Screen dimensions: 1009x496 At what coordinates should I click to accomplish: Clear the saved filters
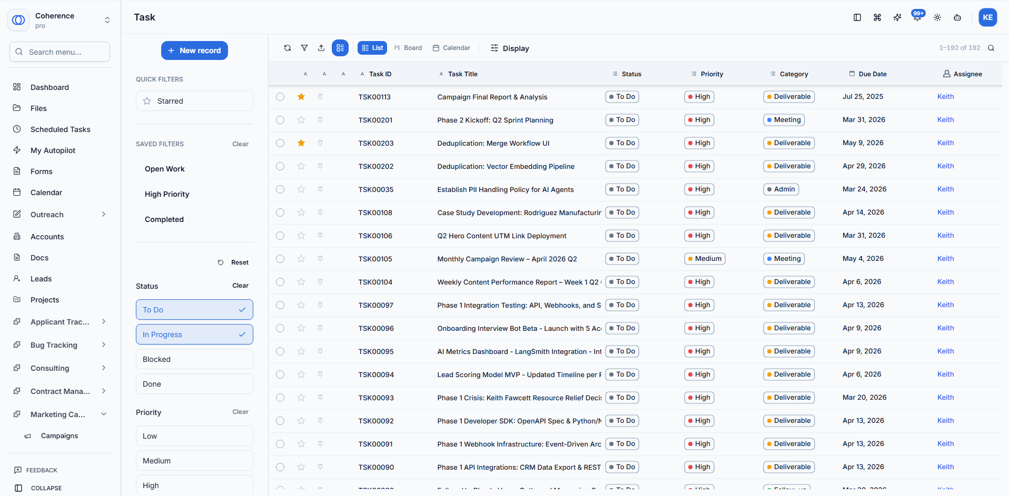240,144
